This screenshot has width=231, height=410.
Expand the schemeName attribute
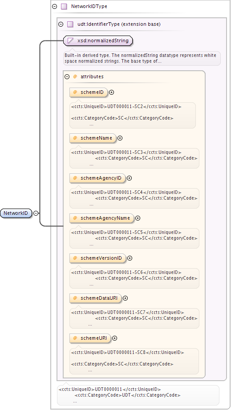120,138
